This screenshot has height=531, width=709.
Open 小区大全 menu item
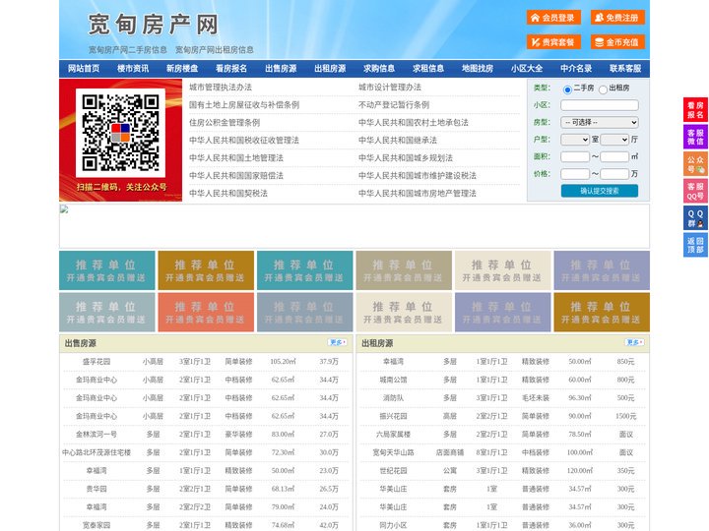tap(527, 69)
